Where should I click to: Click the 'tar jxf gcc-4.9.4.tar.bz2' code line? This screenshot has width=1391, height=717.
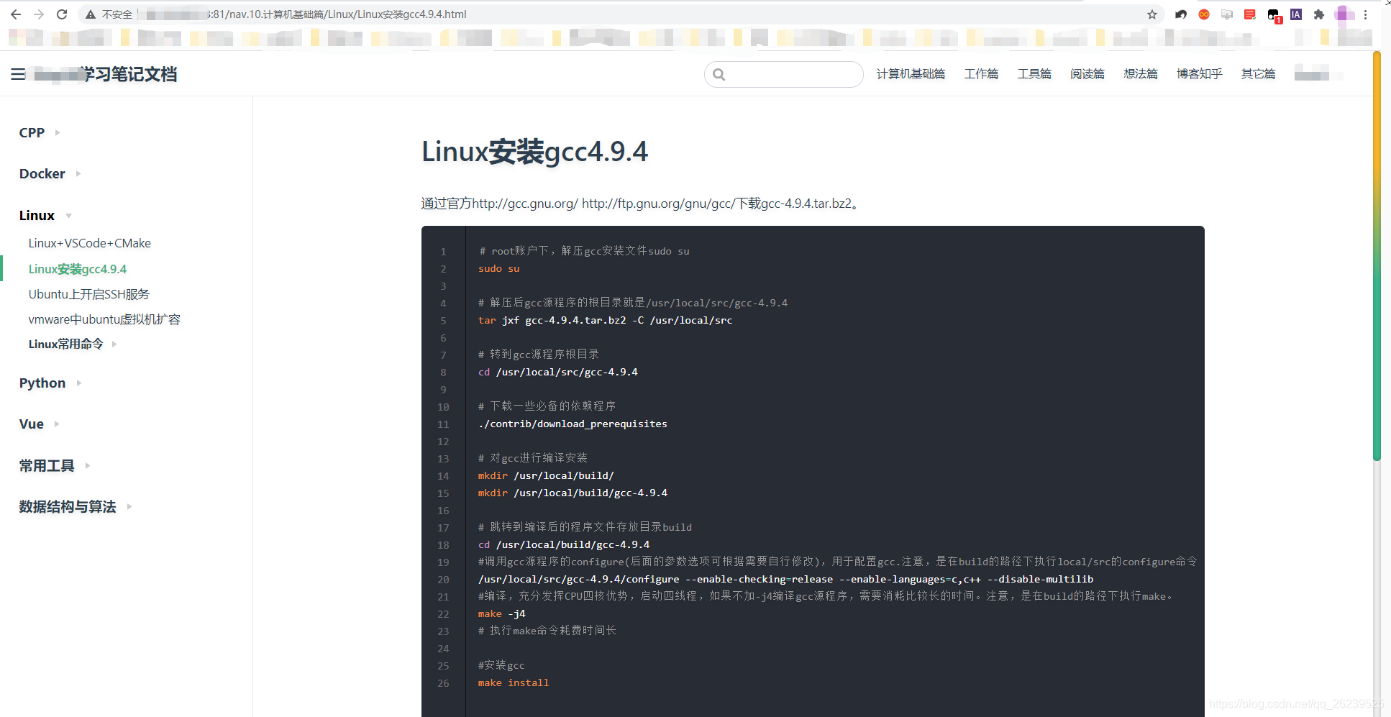coord(605,320)
